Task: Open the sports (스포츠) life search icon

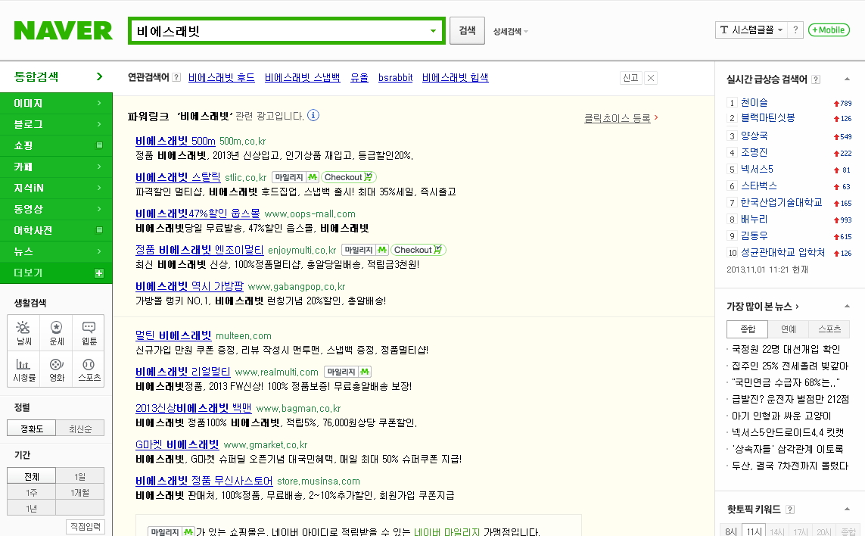Action: tap(89, 369)
